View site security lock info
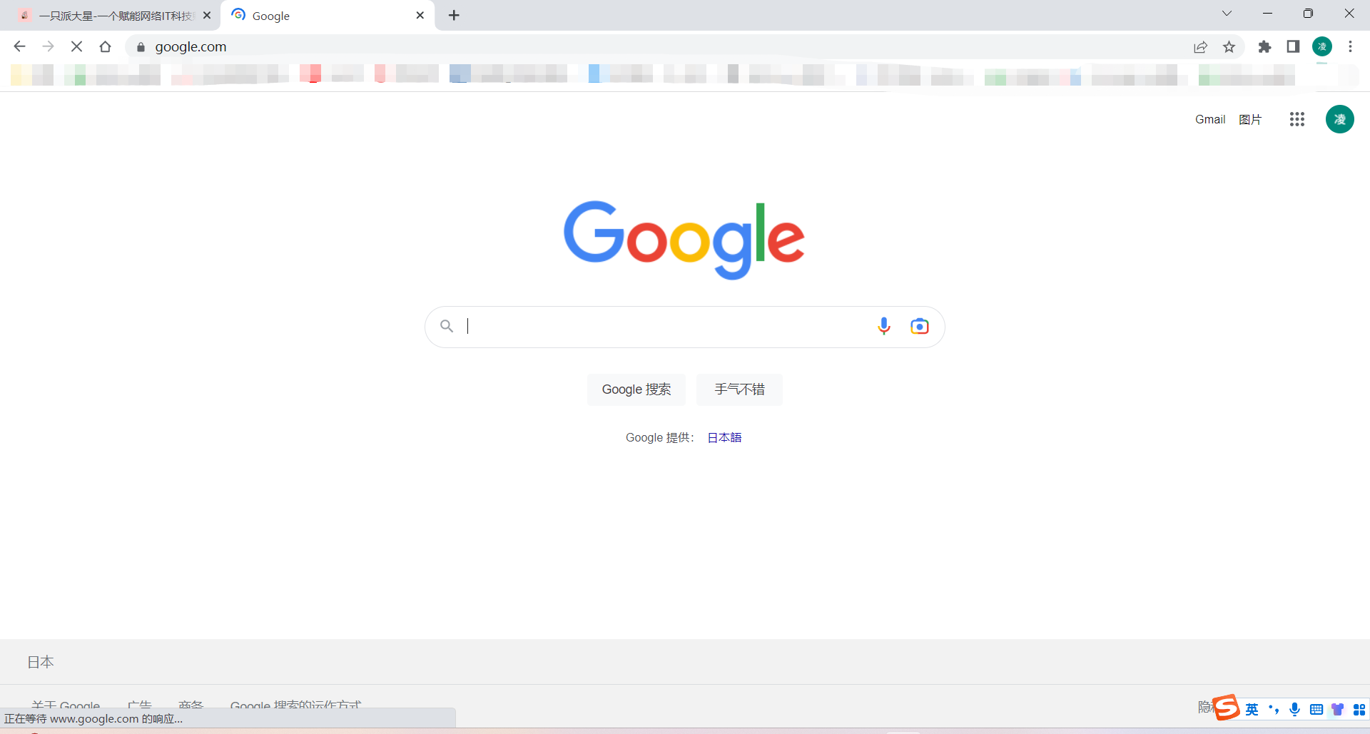 [141, 47]
